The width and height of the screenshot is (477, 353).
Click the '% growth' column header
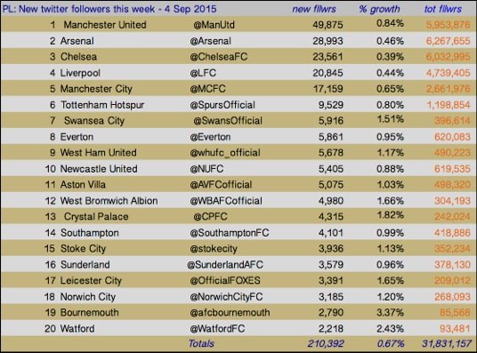(x=379, y=9)
